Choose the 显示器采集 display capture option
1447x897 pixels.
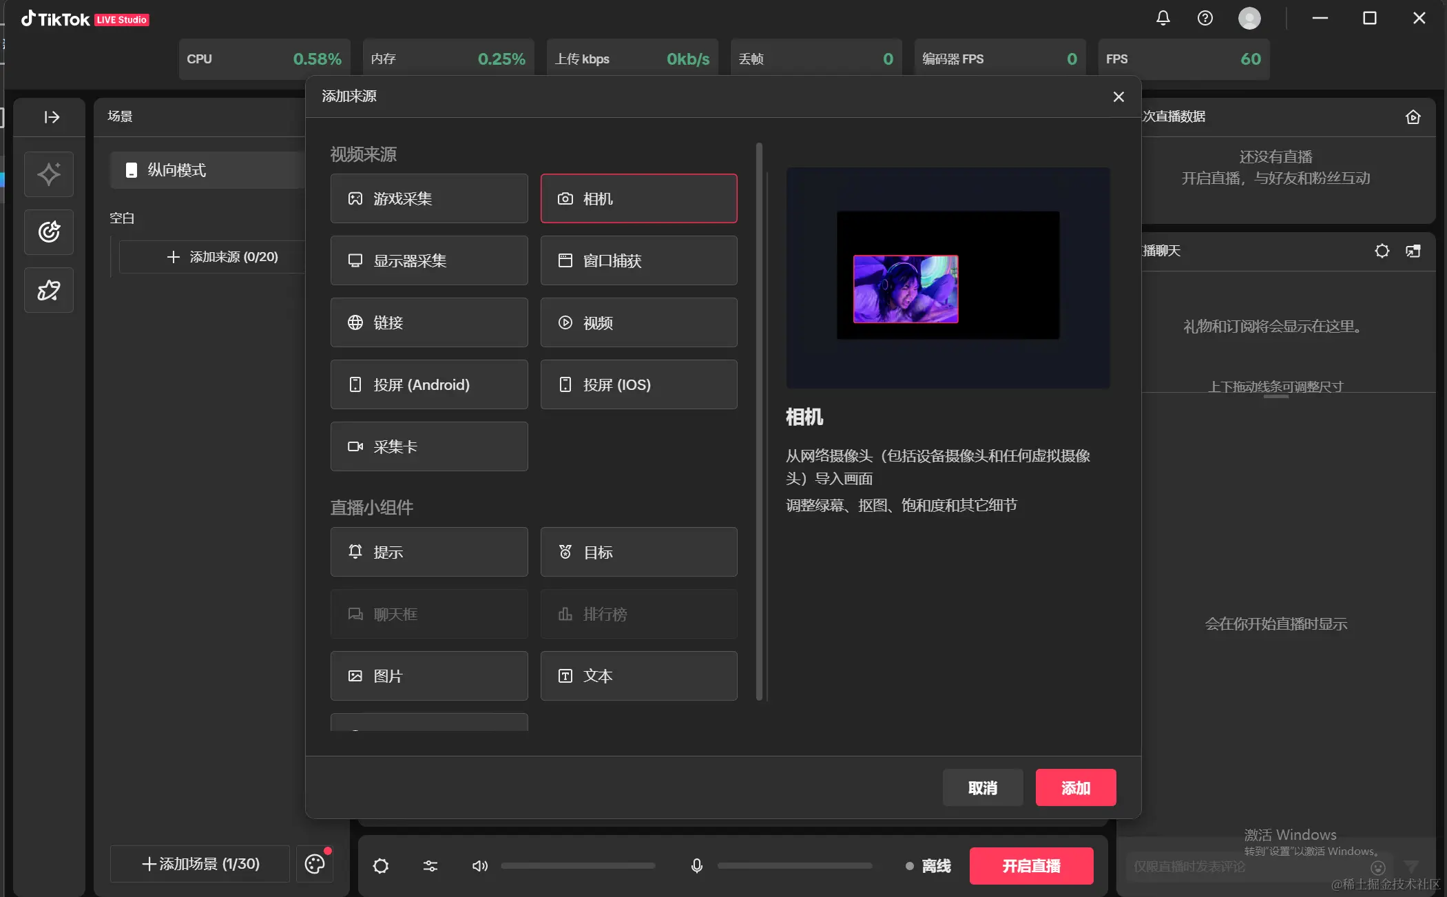click(x=429, y=260)
